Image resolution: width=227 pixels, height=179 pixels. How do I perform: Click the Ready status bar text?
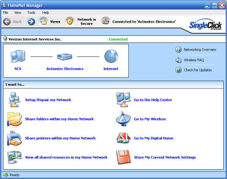pos(14,175)
